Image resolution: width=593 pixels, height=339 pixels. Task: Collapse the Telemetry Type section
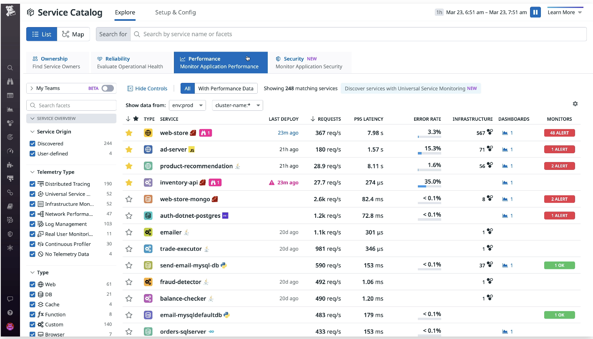33,172
